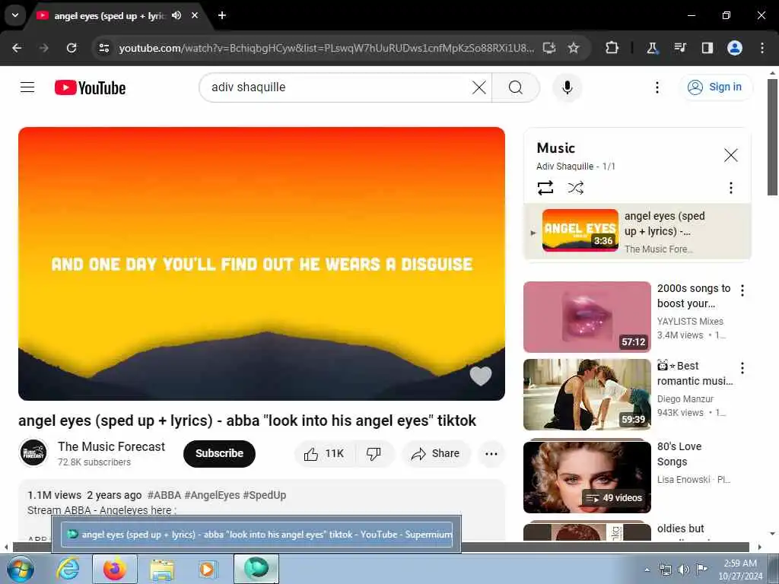Screen dimensions: 779x584
Task: Share the angel eyes video
Action: pyautogui.click(x=436, y=453)
